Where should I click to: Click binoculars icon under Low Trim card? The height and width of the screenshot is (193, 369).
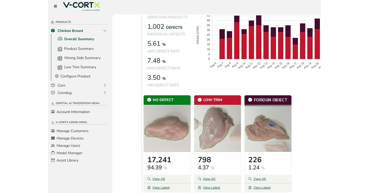point(199,188)
